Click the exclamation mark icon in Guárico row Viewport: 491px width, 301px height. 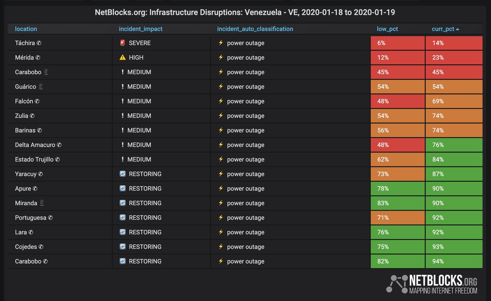tap(122, 87)
